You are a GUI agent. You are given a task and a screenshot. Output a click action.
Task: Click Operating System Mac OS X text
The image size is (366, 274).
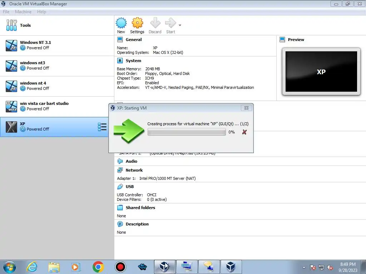[168, 52]
